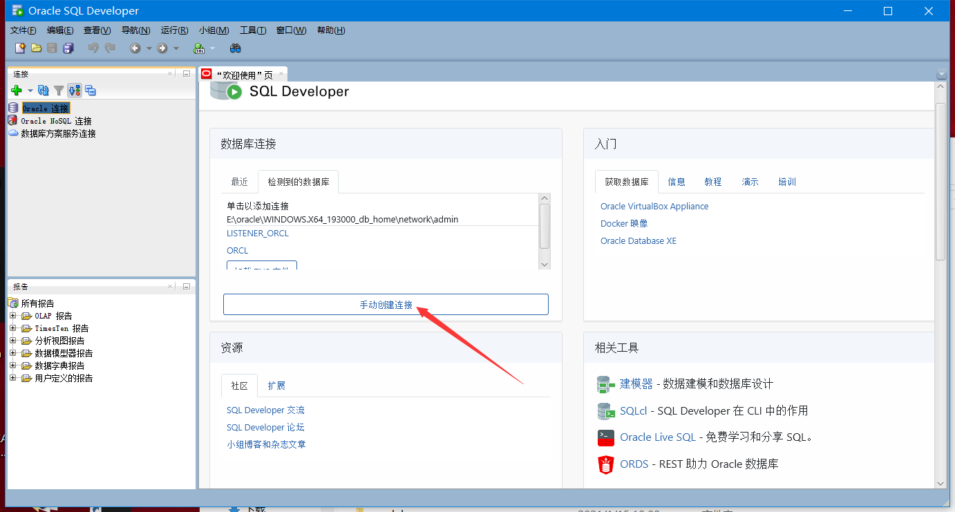The image size is (955, 512).
Task: Expand the 分析视图报告 tree node
Action: tap(13, 341)
